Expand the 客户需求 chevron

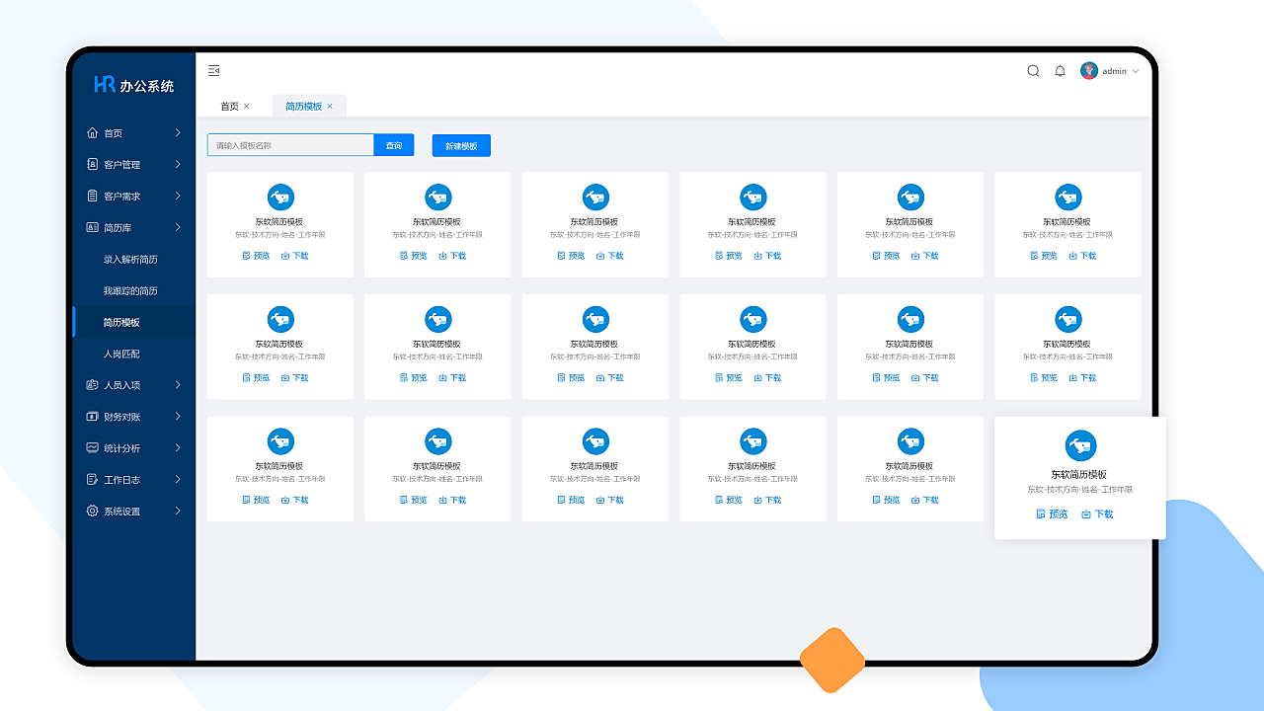coord(178,196)
